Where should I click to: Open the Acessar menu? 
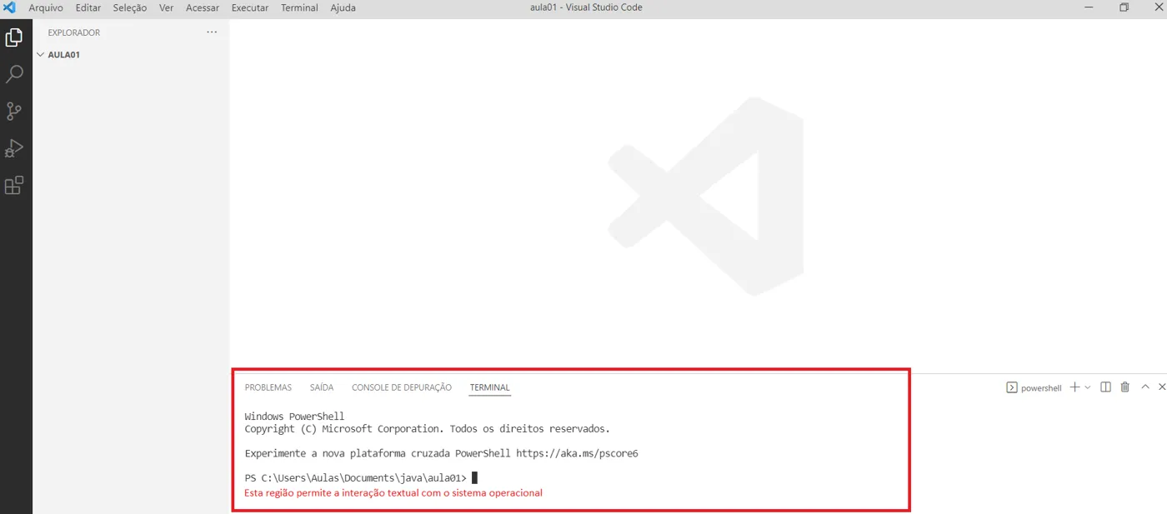(203, 7)
